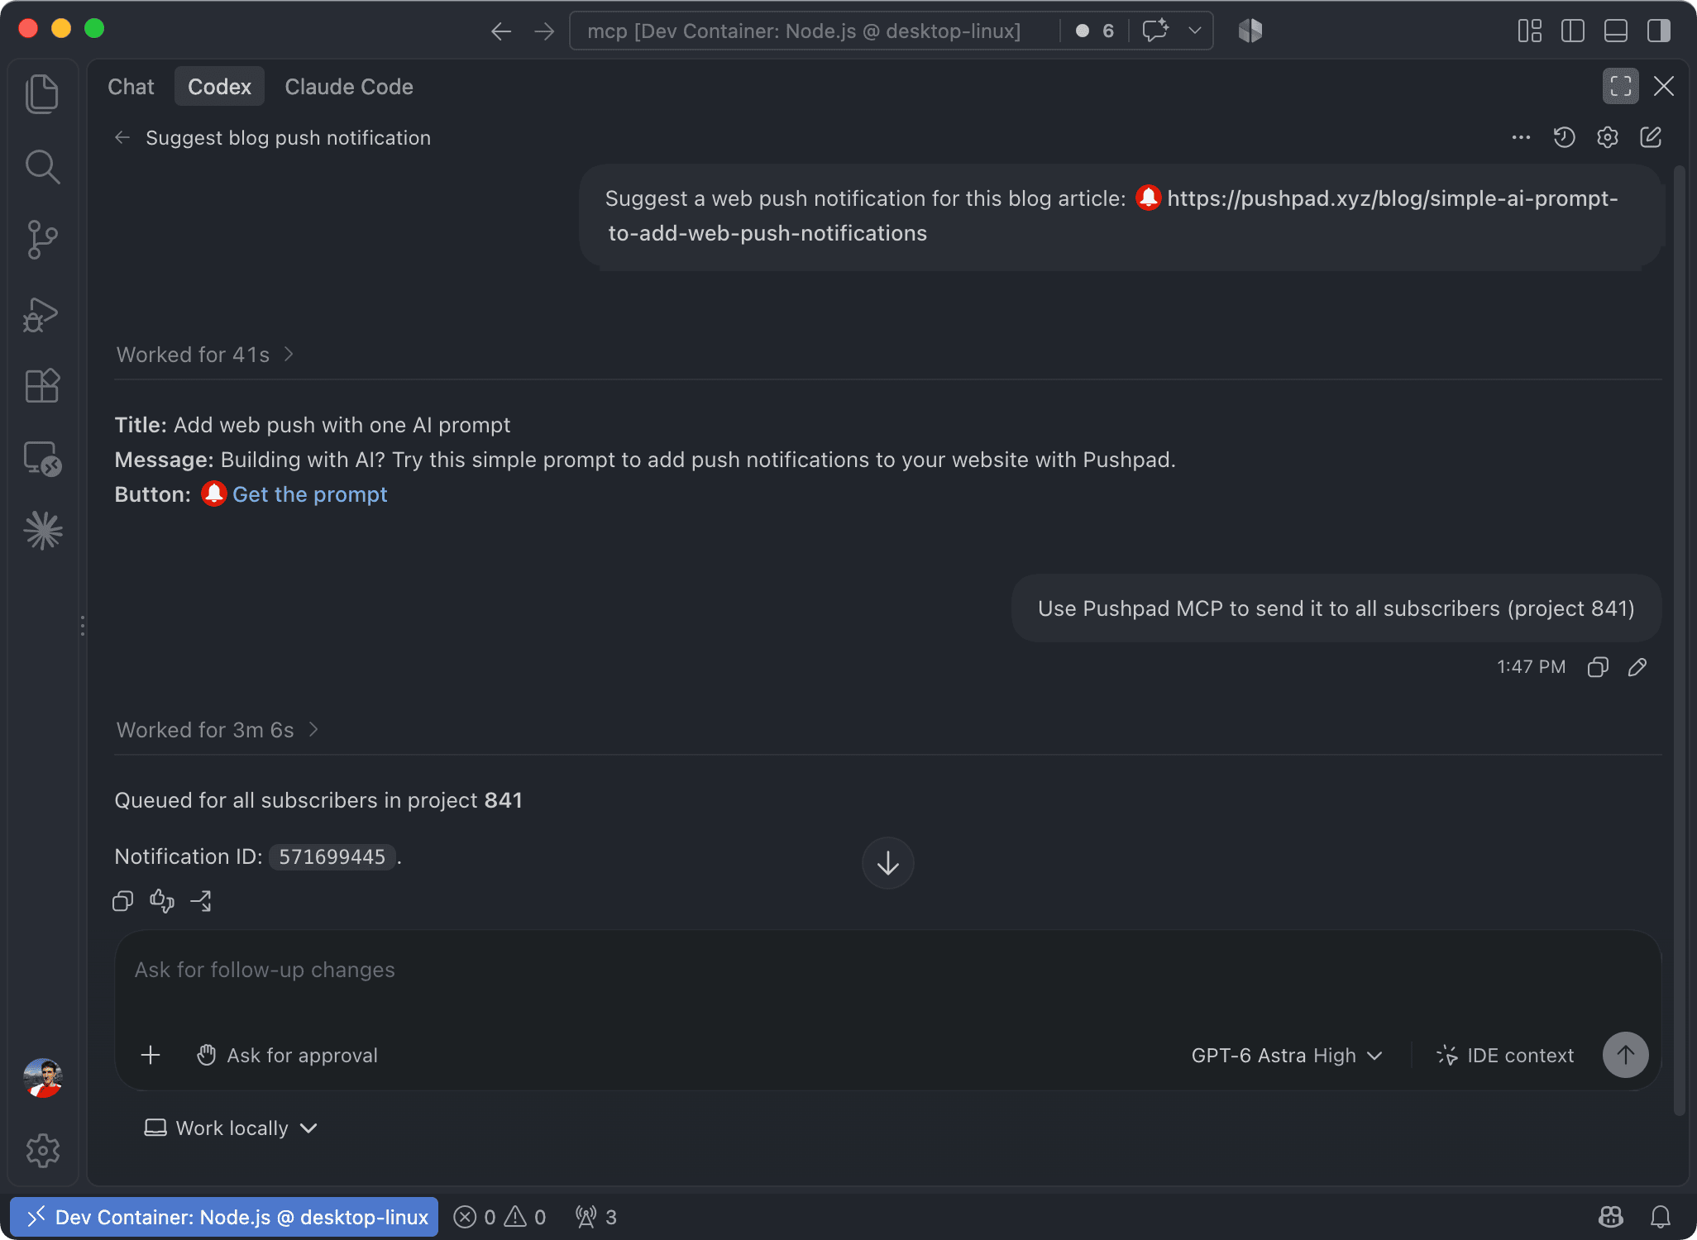Click the Notification ID 571699445 code
This screenshot has height=1240, width=1697.
[x=332, y=856]
